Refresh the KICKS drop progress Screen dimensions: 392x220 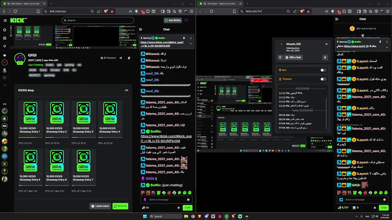pyautogui.click(x=120, y=206)
